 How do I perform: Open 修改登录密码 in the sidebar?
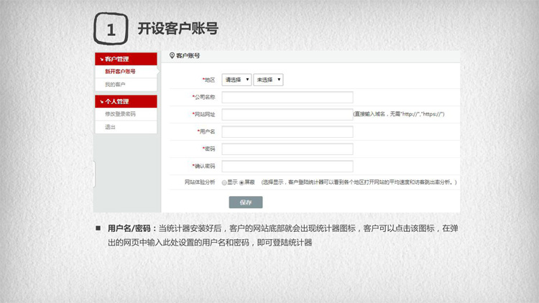[x=120, y=114]
